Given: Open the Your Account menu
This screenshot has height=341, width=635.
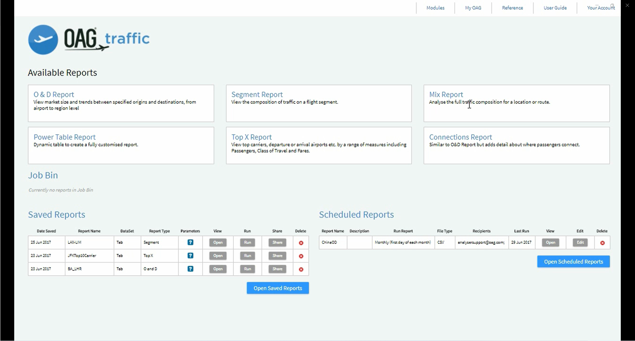Looking at the screenshot, I should pyautogui.click(x=601, y=8).
